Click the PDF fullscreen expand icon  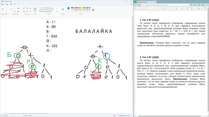(x=202, y=8)
